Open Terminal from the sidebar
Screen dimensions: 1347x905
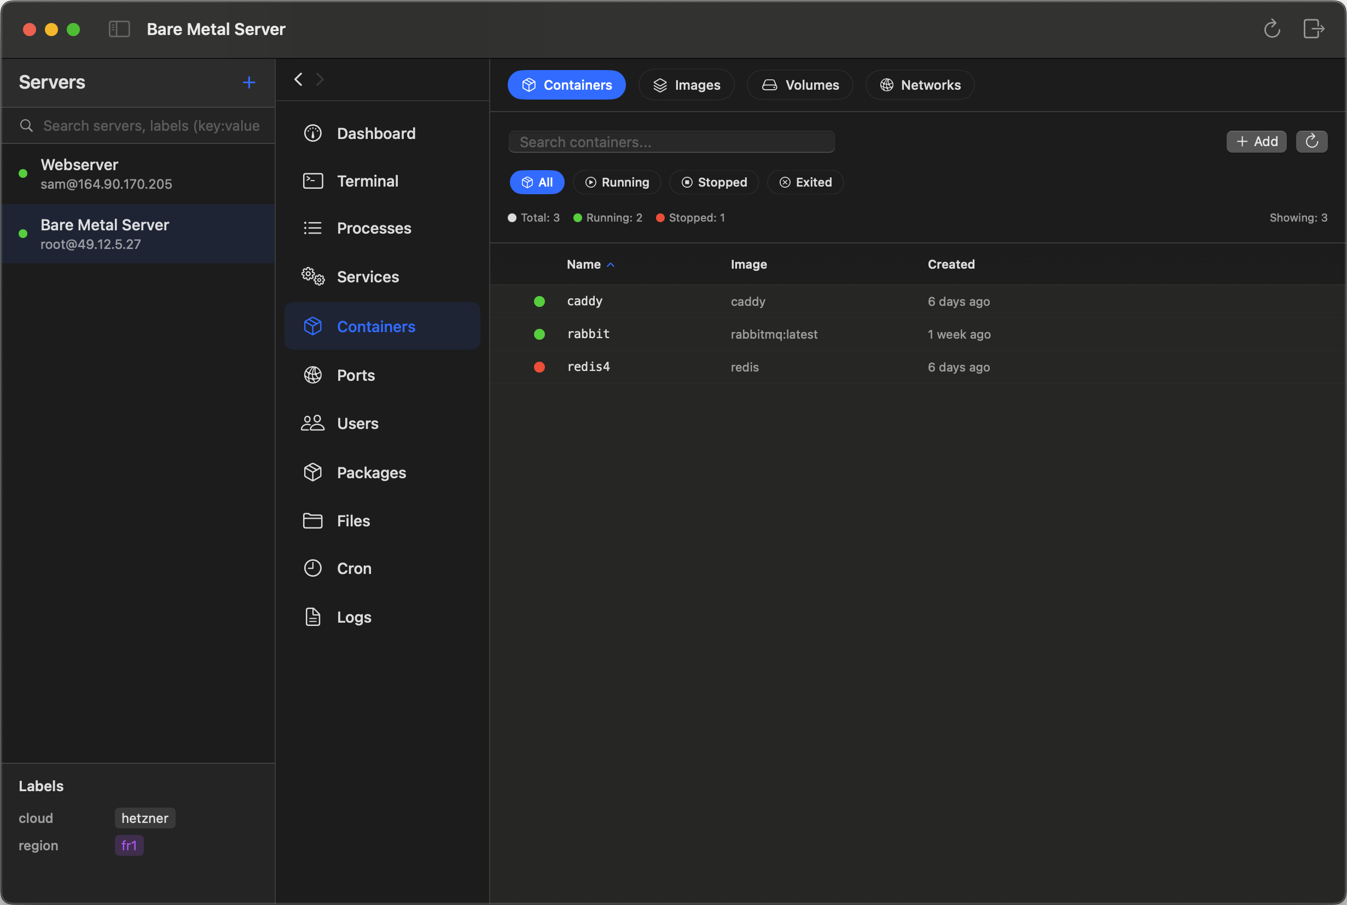coord(382,181)
